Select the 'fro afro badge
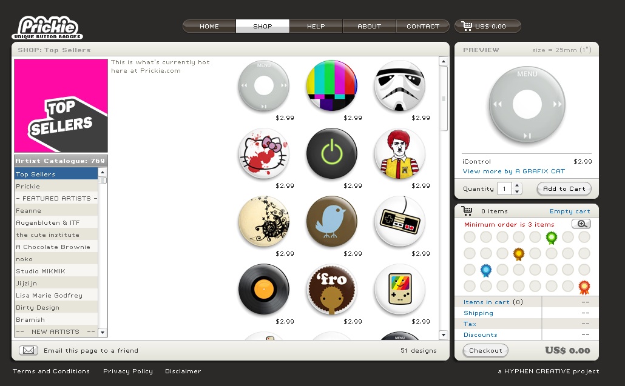The image size is (625, 386). pyautogui.click(x=332, y=289)
